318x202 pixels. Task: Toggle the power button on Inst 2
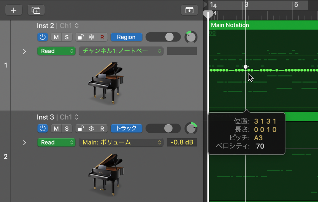pyautogui.click(x=42, y=37)
